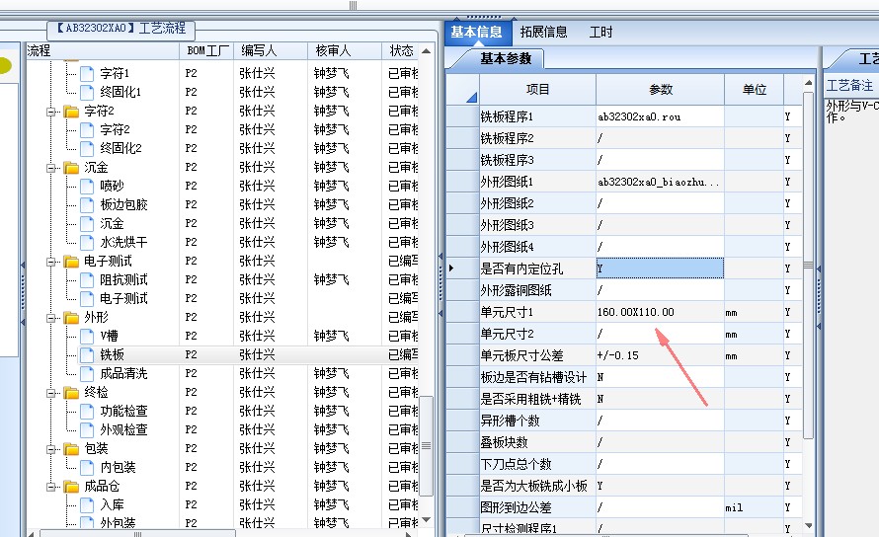Click the 图形到边公差 row label
Viewport: 879px width, 537px height.
click(516, 507)
